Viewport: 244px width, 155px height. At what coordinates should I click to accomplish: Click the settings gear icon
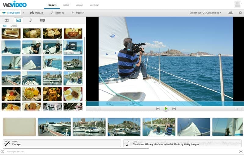(240, 13)
